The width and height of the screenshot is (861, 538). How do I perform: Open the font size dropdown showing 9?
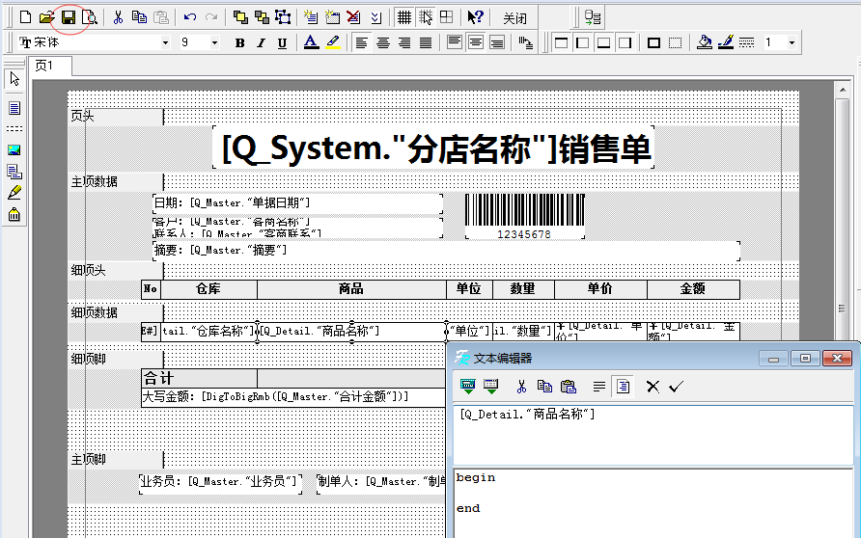point(214,42)
